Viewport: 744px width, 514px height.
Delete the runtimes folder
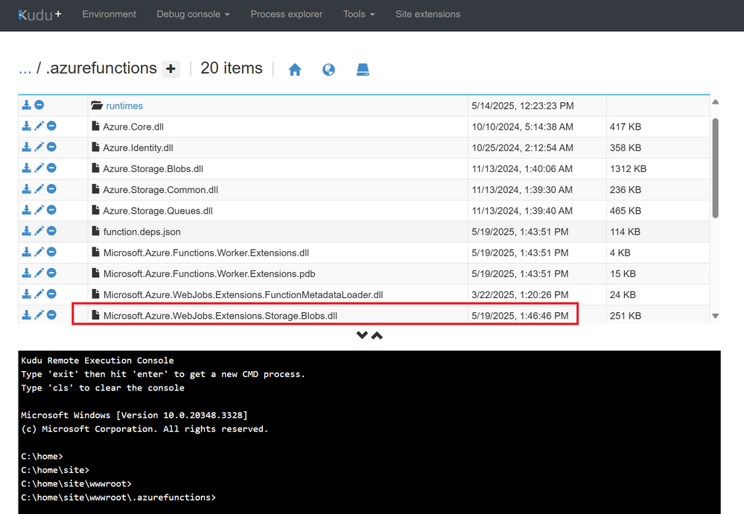pyautogui.click(x=39, y=105)
